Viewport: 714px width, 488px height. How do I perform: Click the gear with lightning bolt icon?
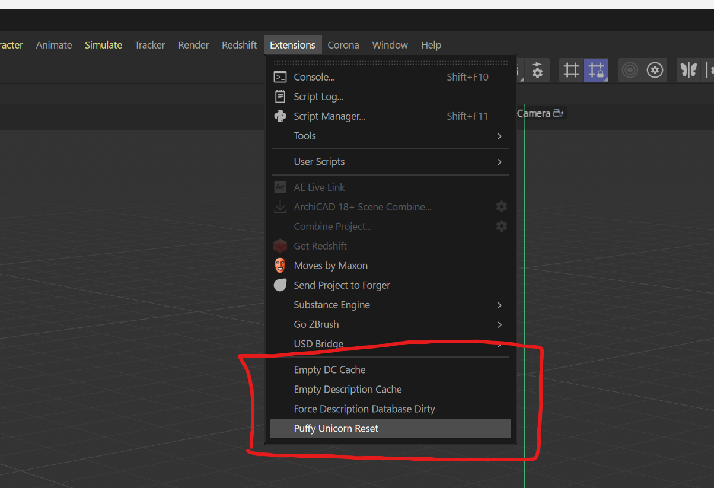(537, 70)
